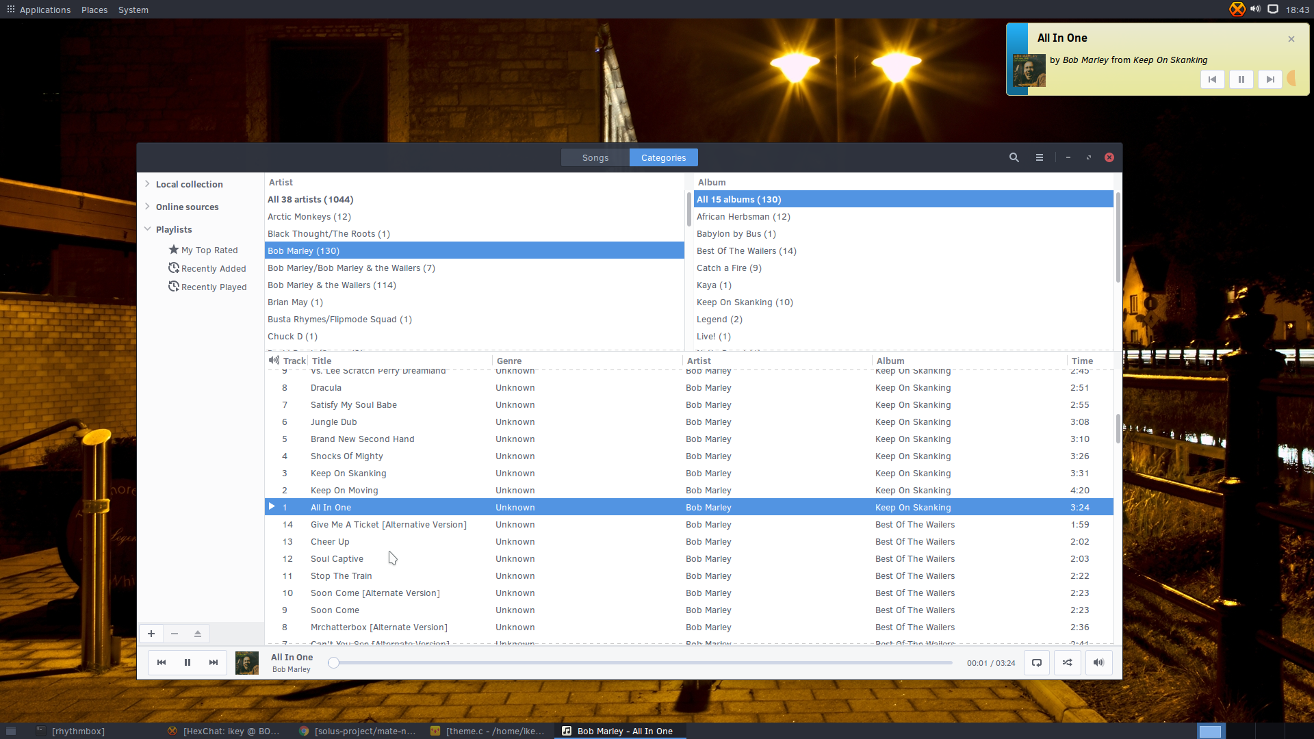Select All 38 artists (1044)
The image size is (1314, 739).
coord(474,199)
